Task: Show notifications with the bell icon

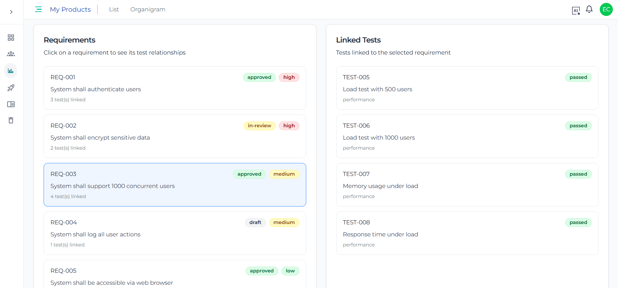Action: [x=589, y=9]
